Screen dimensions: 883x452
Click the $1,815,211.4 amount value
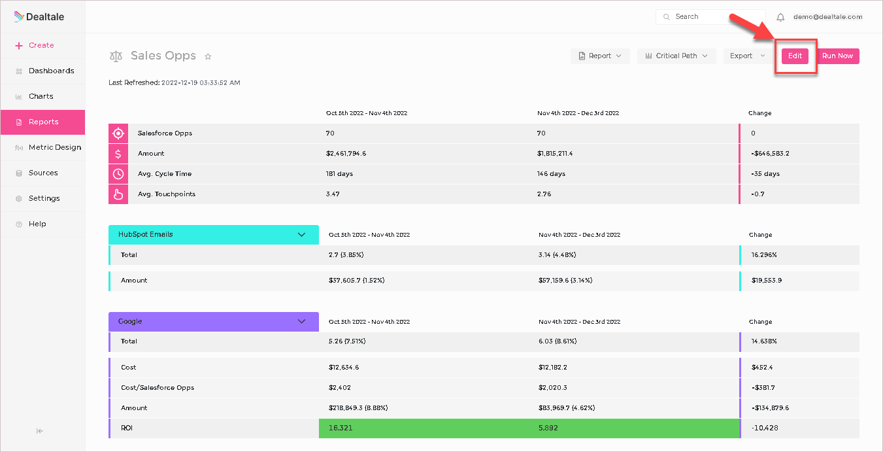point(556,154)
